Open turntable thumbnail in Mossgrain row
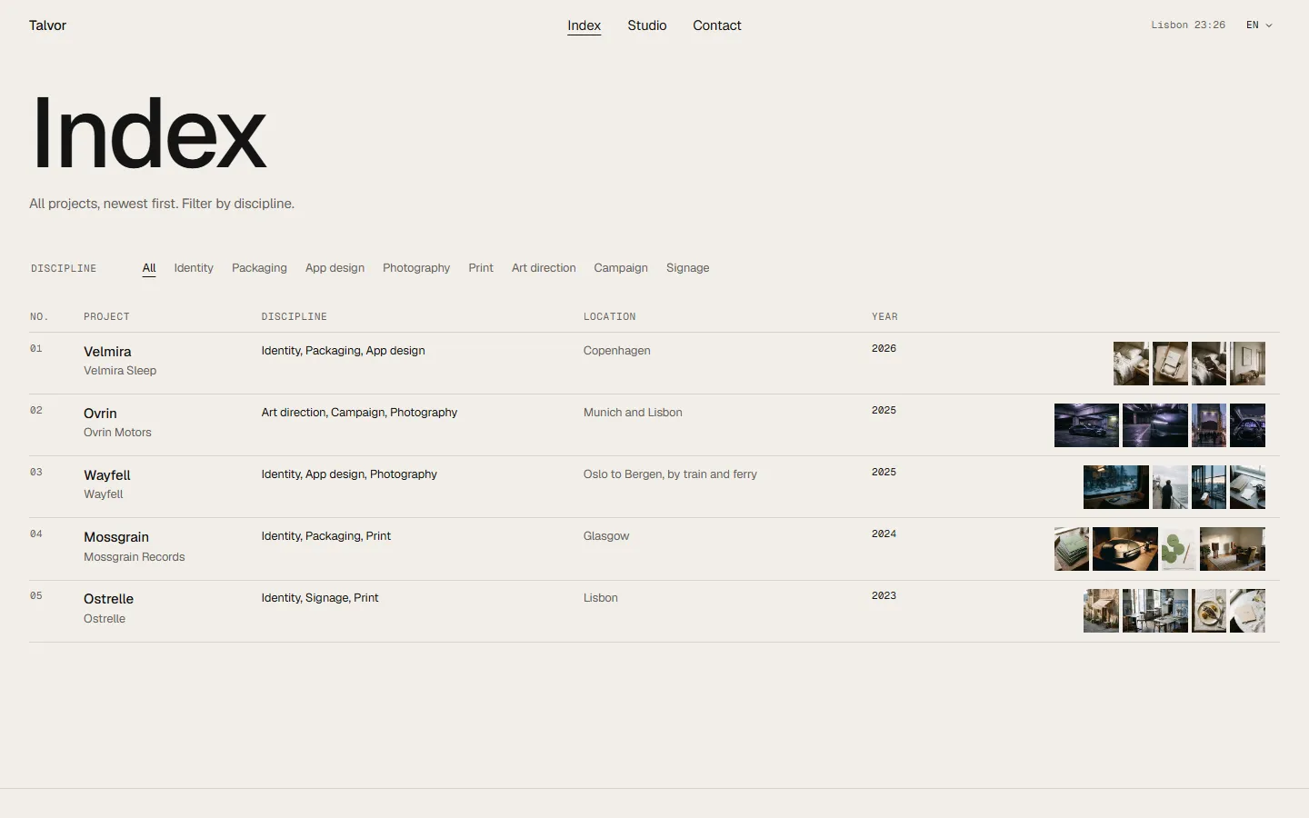 1125,549
